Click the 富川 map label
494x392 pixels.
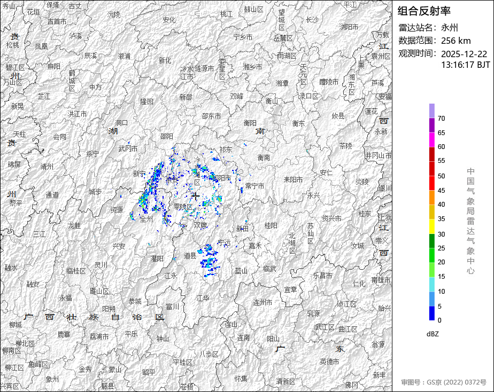pyautogui.click(x=172, y=307)
